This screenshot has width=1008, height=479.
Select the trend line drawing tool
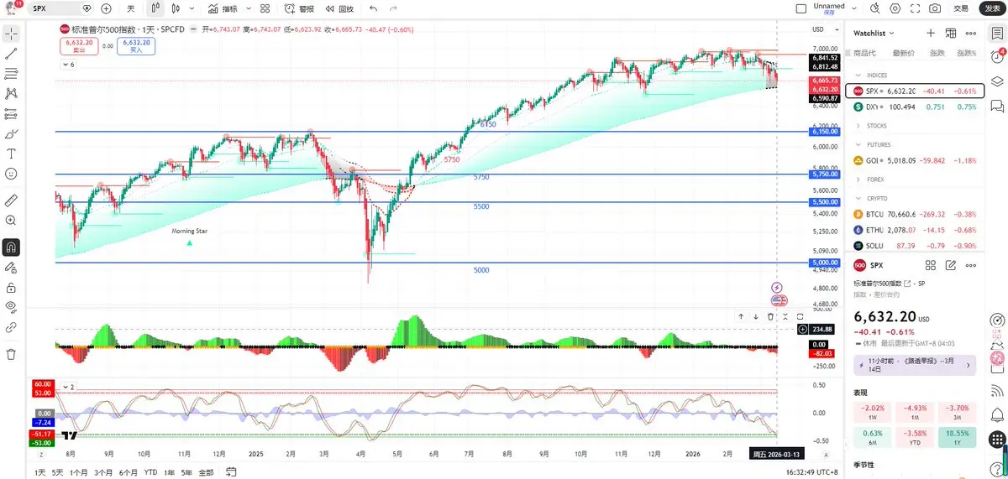tap(11, 53)
